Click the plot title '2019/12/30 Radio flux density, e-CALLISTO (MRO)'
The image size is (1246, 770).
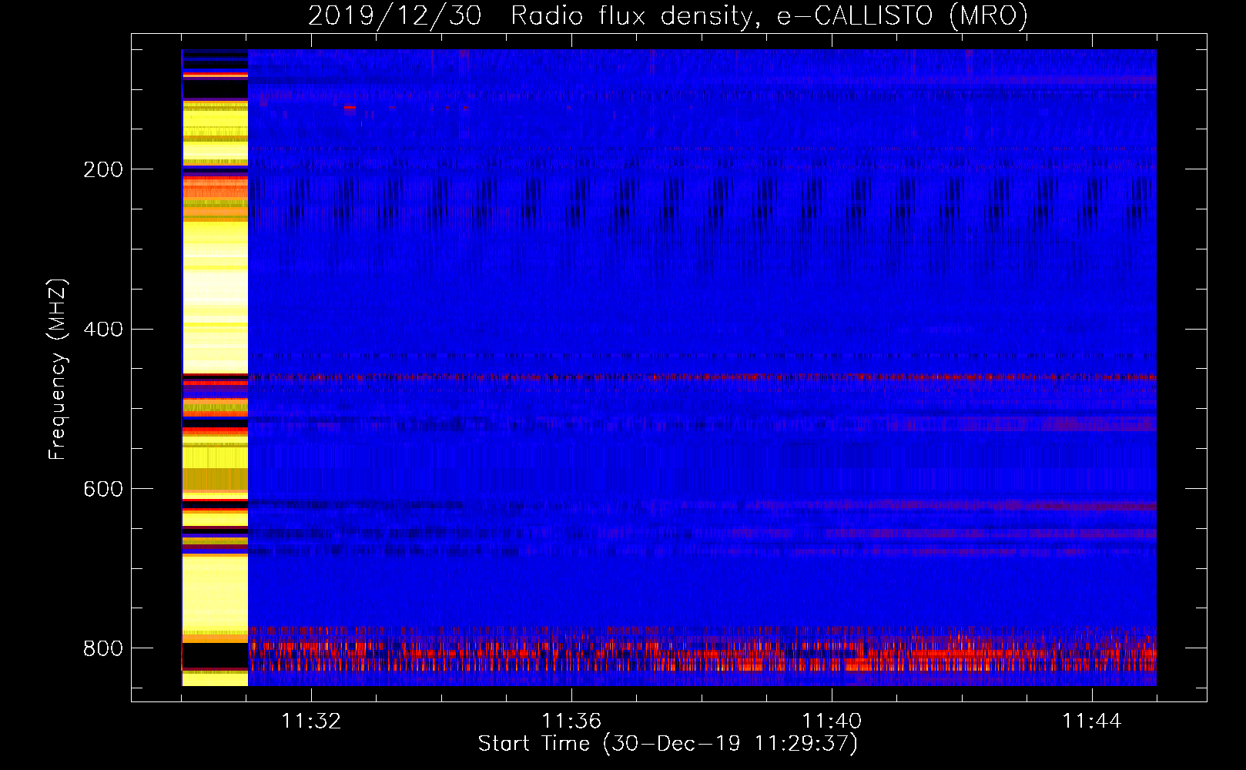(x=668, y=15)
